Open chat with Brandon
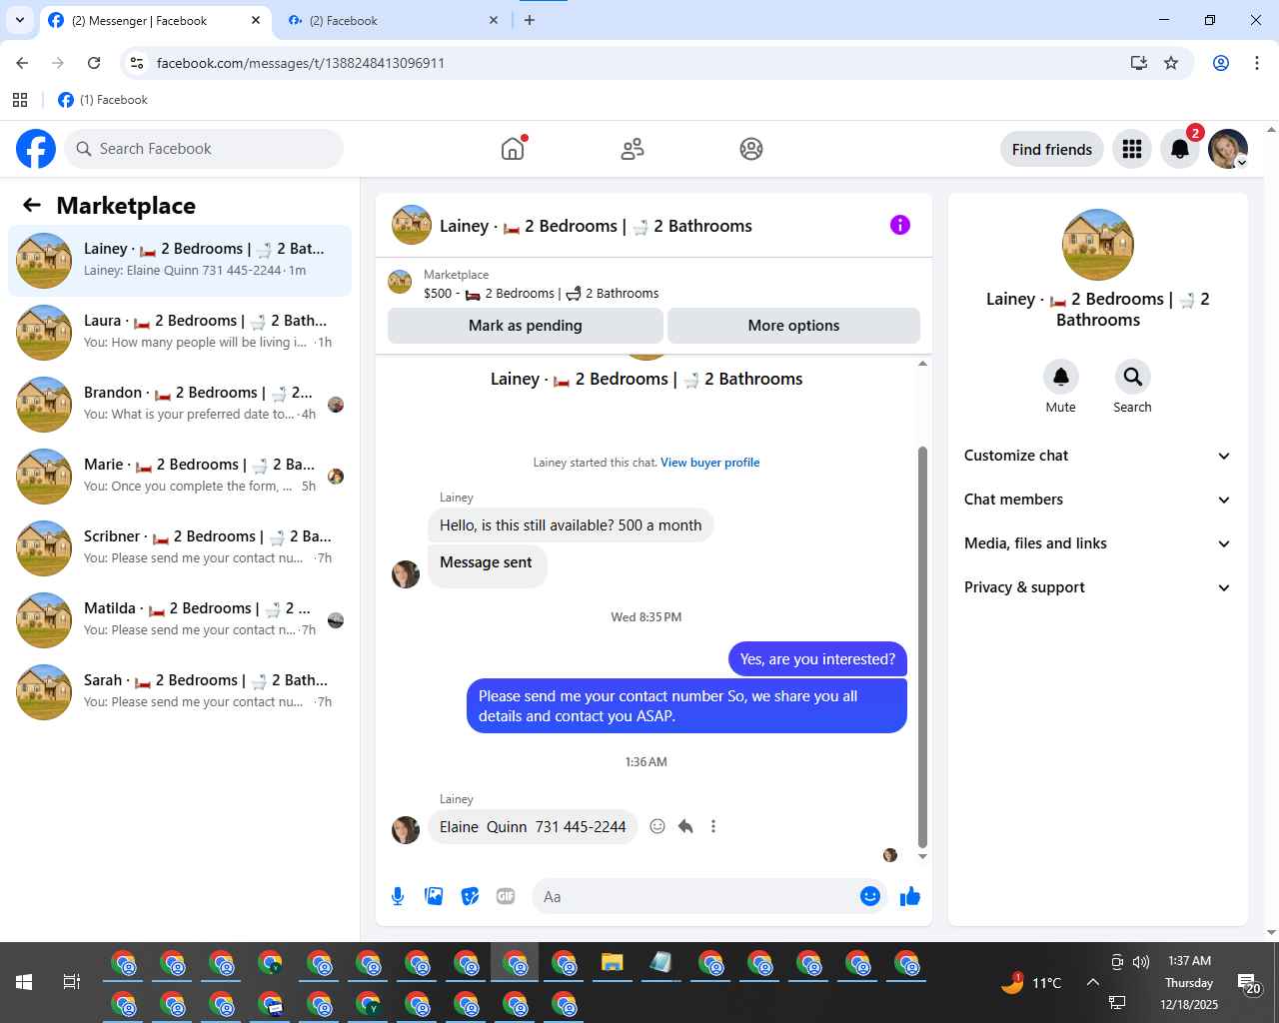This screenshot has height=1023, width=1279. click(x=180, y=405)
